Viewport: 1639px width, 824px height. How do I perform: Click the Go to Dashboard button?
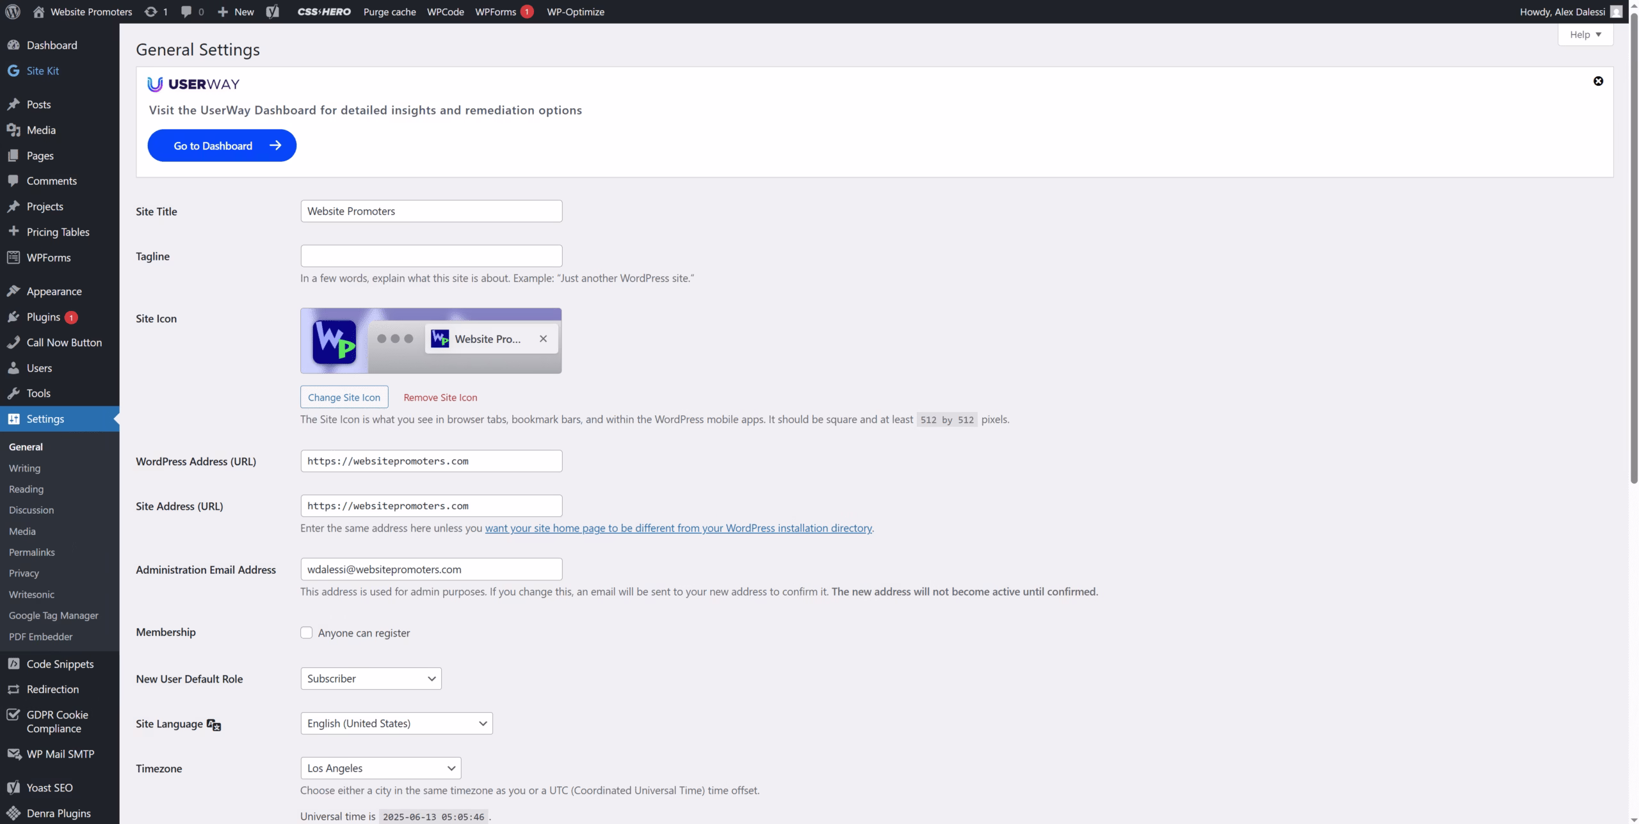[x=222, y=145]
